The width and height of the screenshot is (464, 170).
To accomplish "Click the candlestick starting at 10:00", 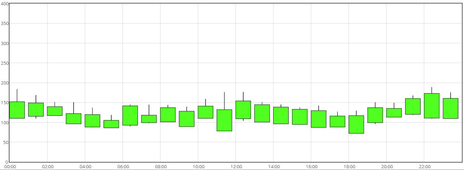I will click(205, 112).
